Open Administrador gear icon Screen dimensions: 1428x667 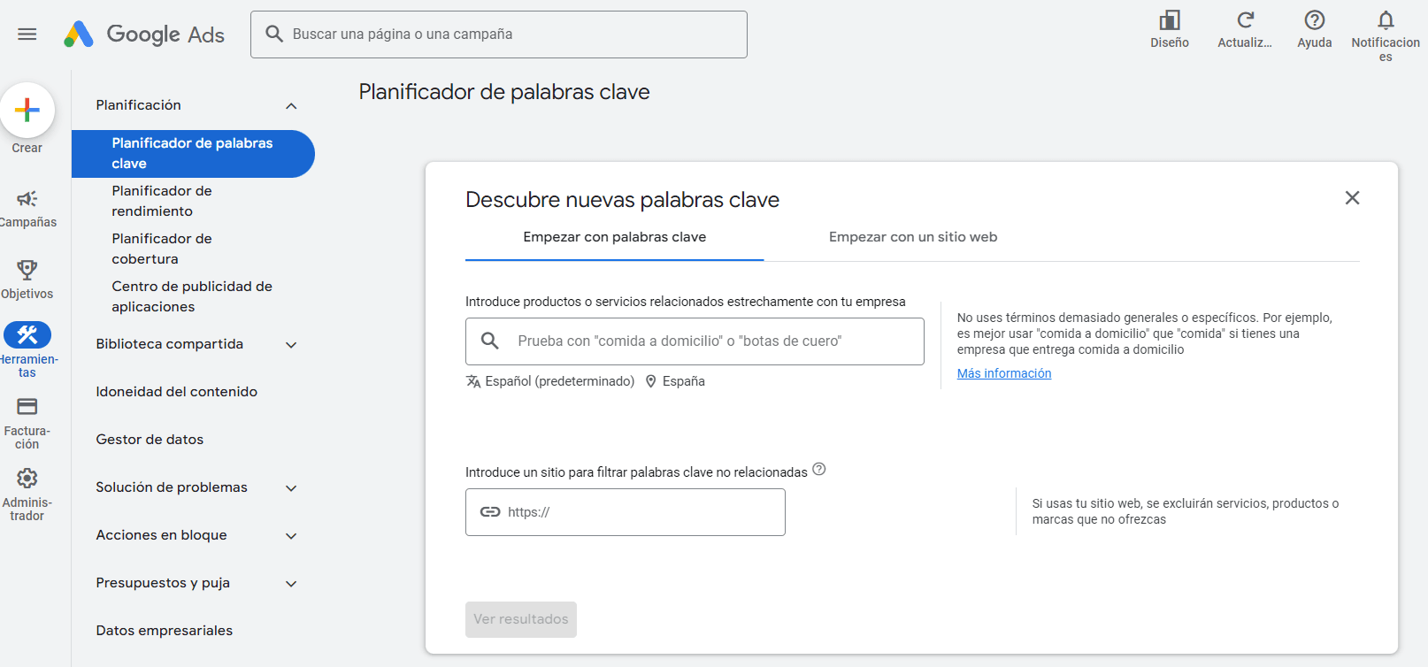click(27, 479)
